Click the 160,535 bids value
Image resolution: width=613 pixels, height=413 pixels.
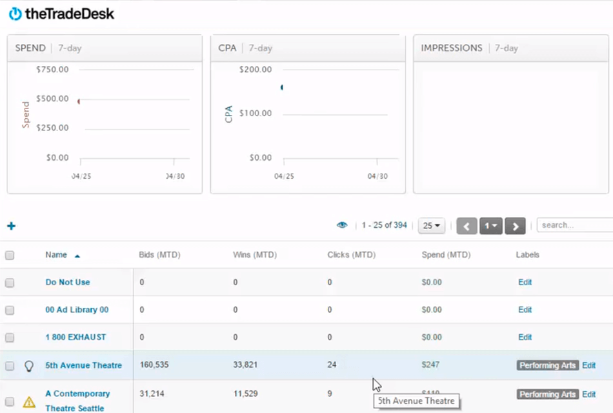[154, 365]
